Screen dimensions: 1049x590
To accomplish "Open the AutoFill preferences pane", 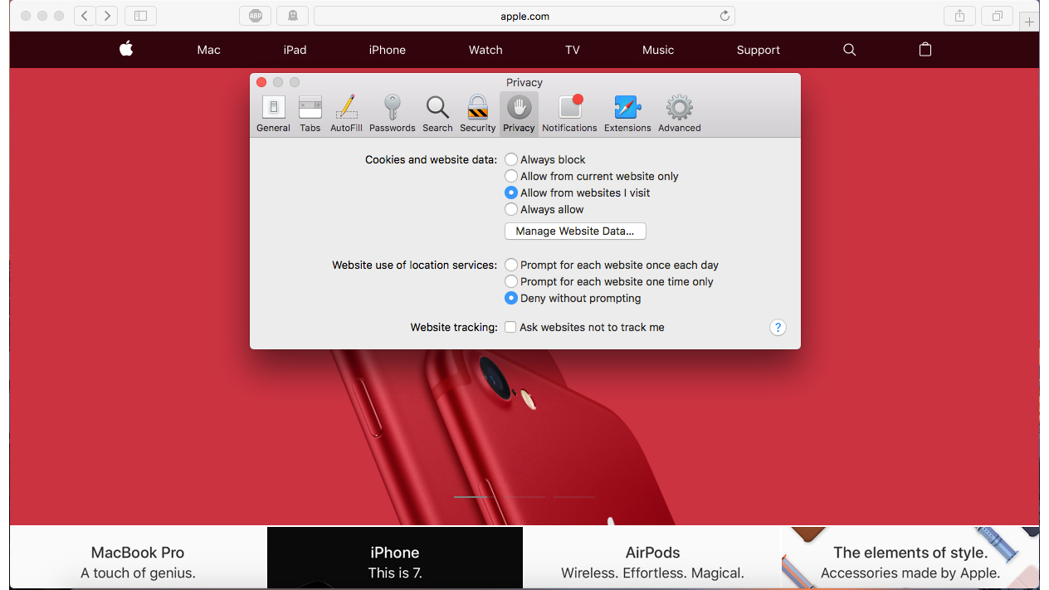I will click(x=346, y=114).
